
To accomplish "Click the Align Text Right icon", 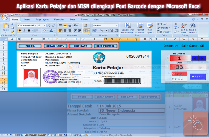I will coord(70,30).
